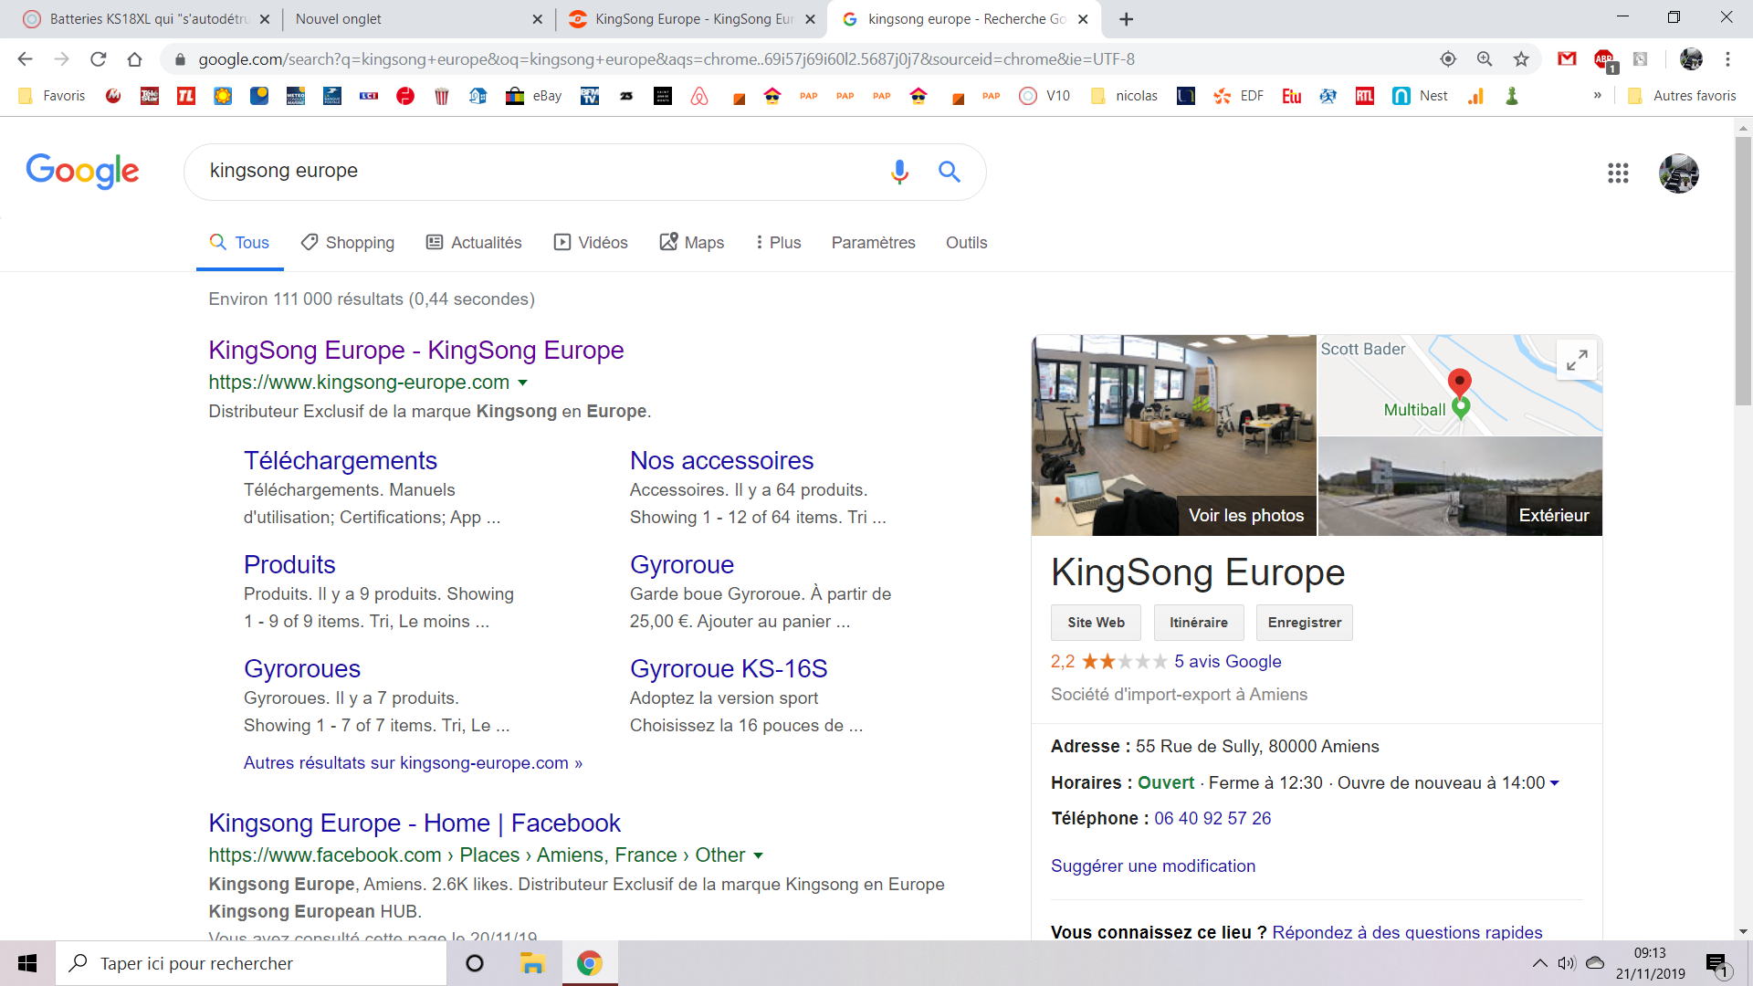The image size is (1753, 986).
Task: Open the Extérieur street view thumbnail
Action: [x=1461, y=487]
